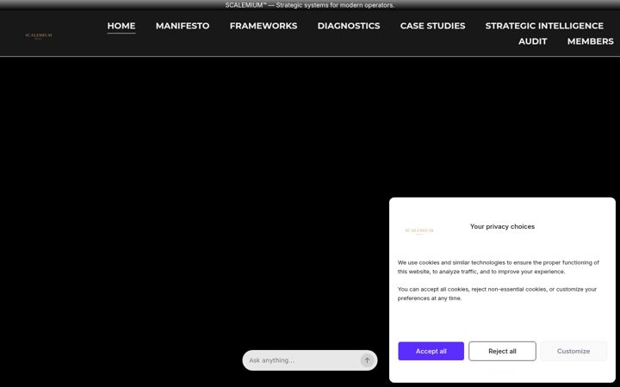Go to the Members section
620x387 pixels.
pyautogui.click(x=591, y=41)
